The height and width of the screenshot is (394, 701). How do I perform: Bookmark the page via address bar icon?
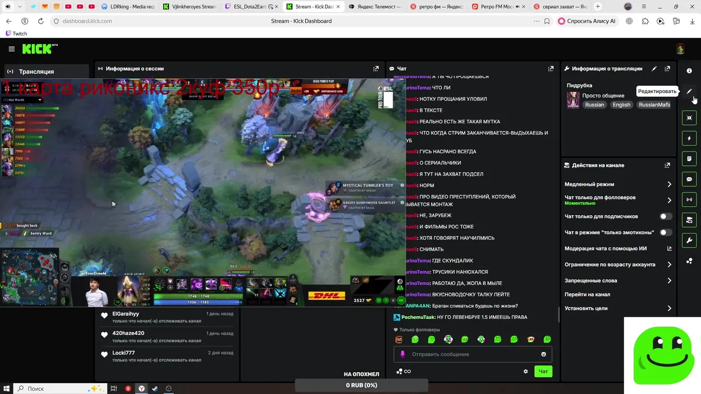[x=547, y=21]
